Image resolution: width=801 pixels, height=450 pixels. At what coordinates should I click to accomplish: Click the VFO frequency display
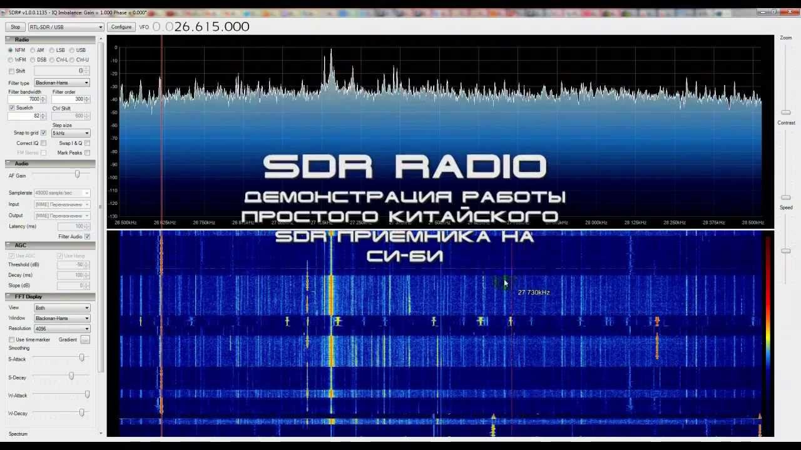201,26
